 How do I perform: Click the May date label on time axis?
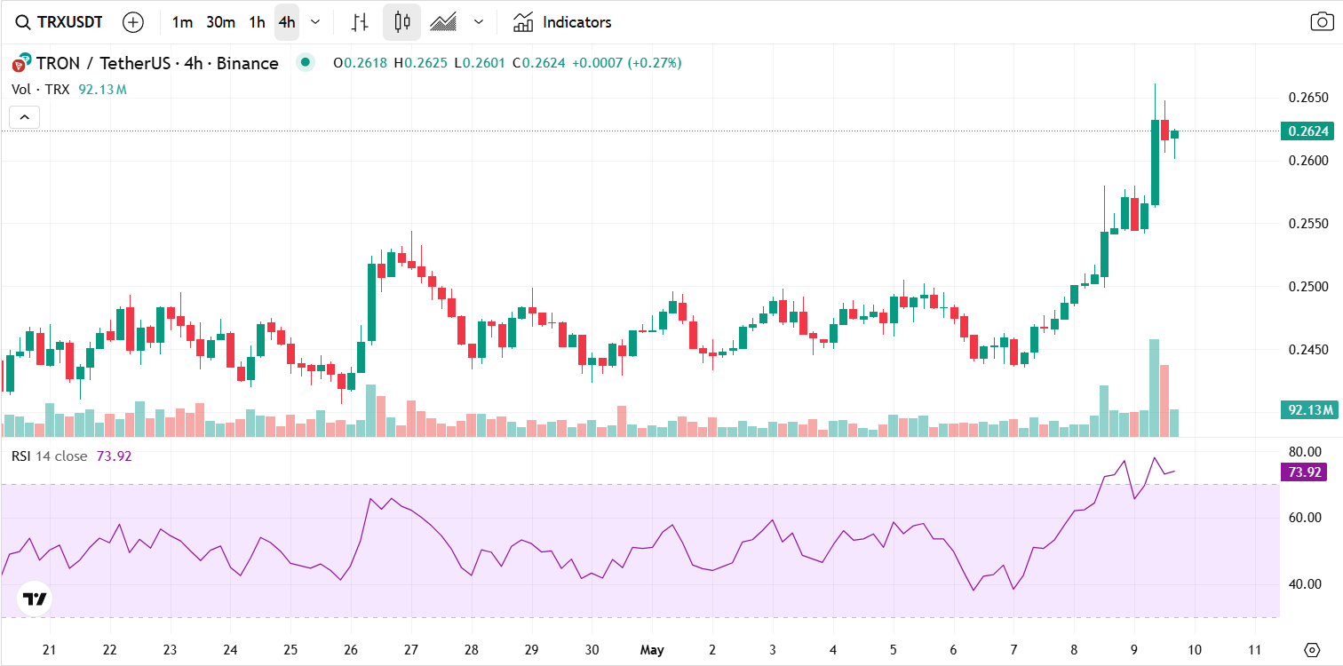(652, 649)
